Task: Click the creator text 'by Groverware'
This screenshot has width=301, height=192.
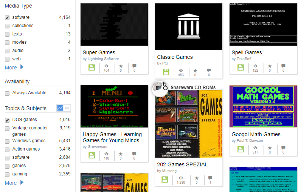Action: click(x=95, y=147)
